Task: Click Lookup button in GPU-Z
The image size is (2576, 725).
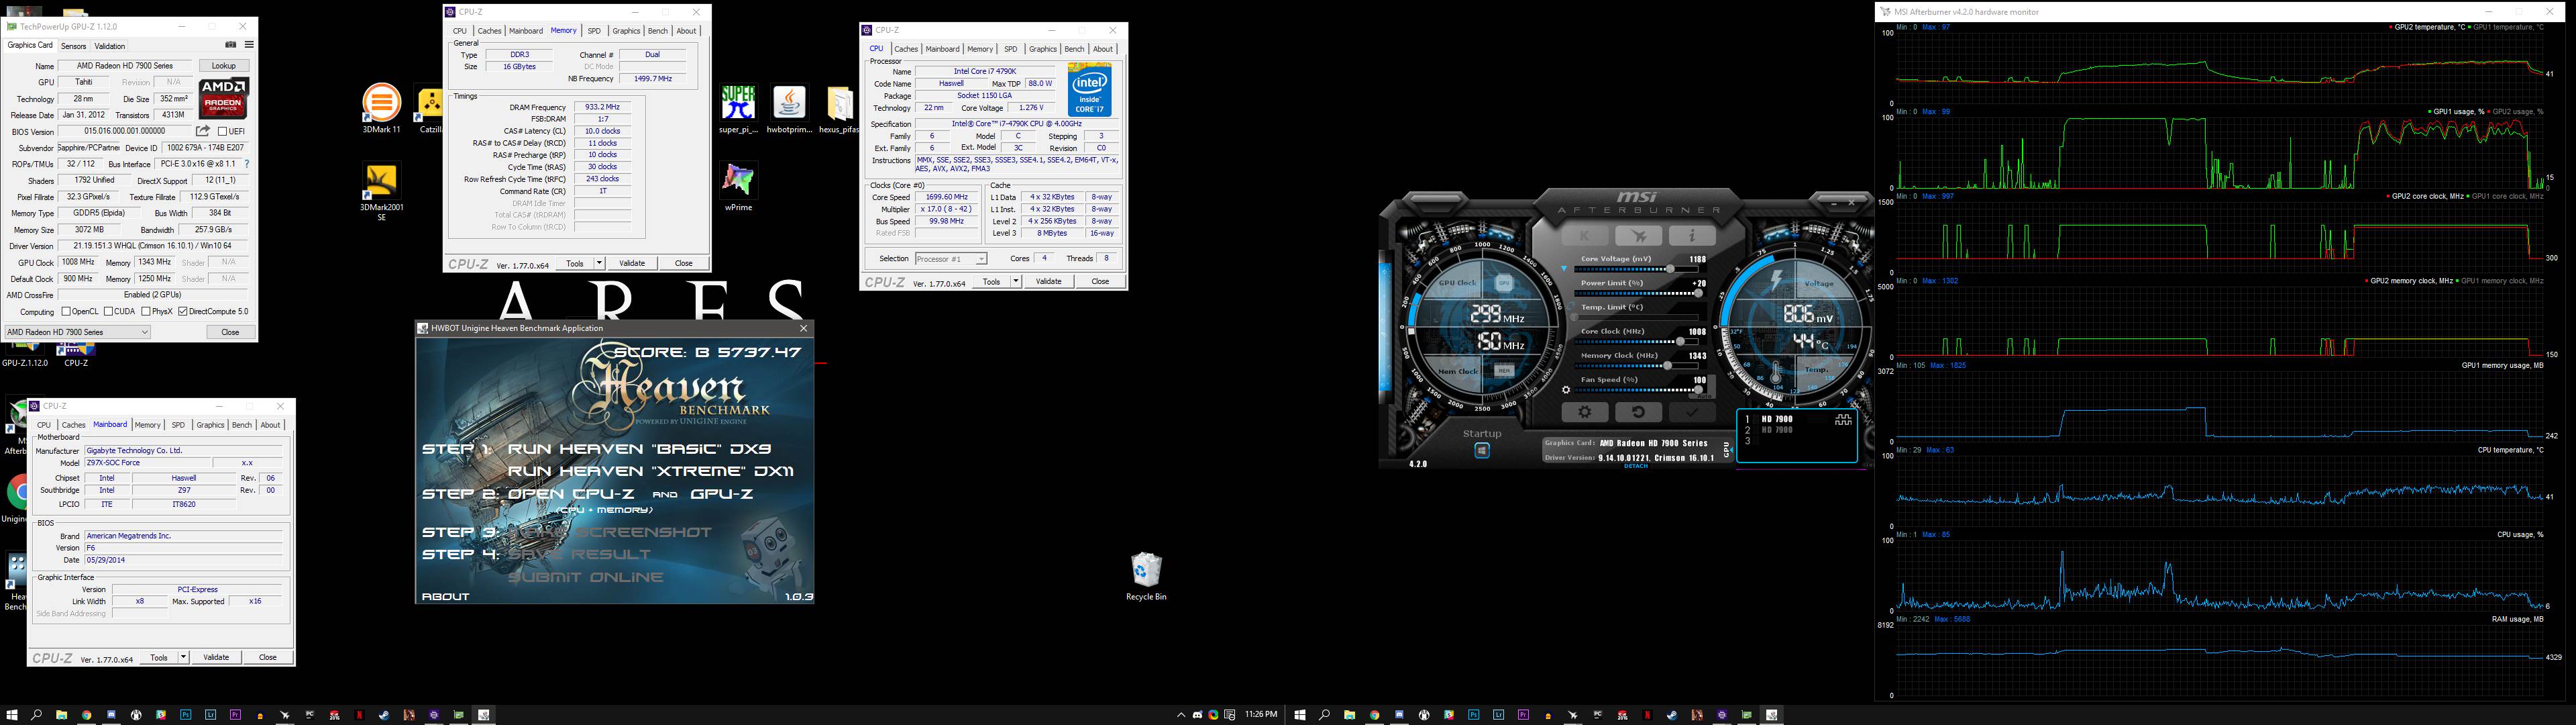Action: [x=224, y=66]
